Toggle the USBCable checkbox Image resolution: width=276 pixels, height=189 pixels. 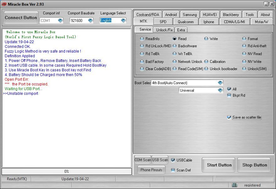pyautogui.click(x=173, y=160)
